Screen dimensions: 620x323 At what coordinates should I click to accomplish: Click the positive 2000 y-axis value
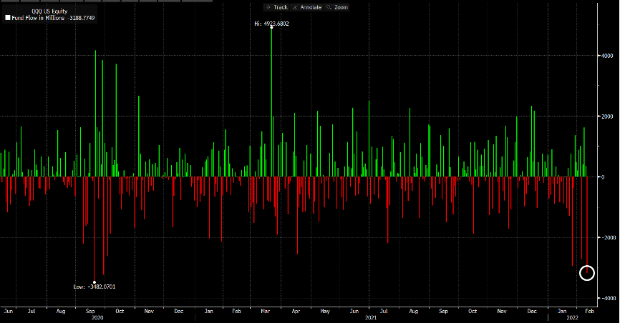[x=607, y=116]
